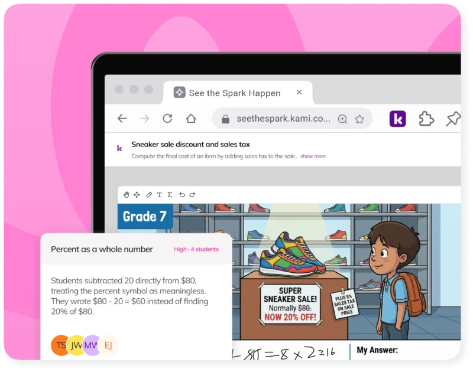Click the High · 4 students label
Image resolution: width=473 pixels, height=372 pixels.
pyautogui.click(x=196, y=249)
